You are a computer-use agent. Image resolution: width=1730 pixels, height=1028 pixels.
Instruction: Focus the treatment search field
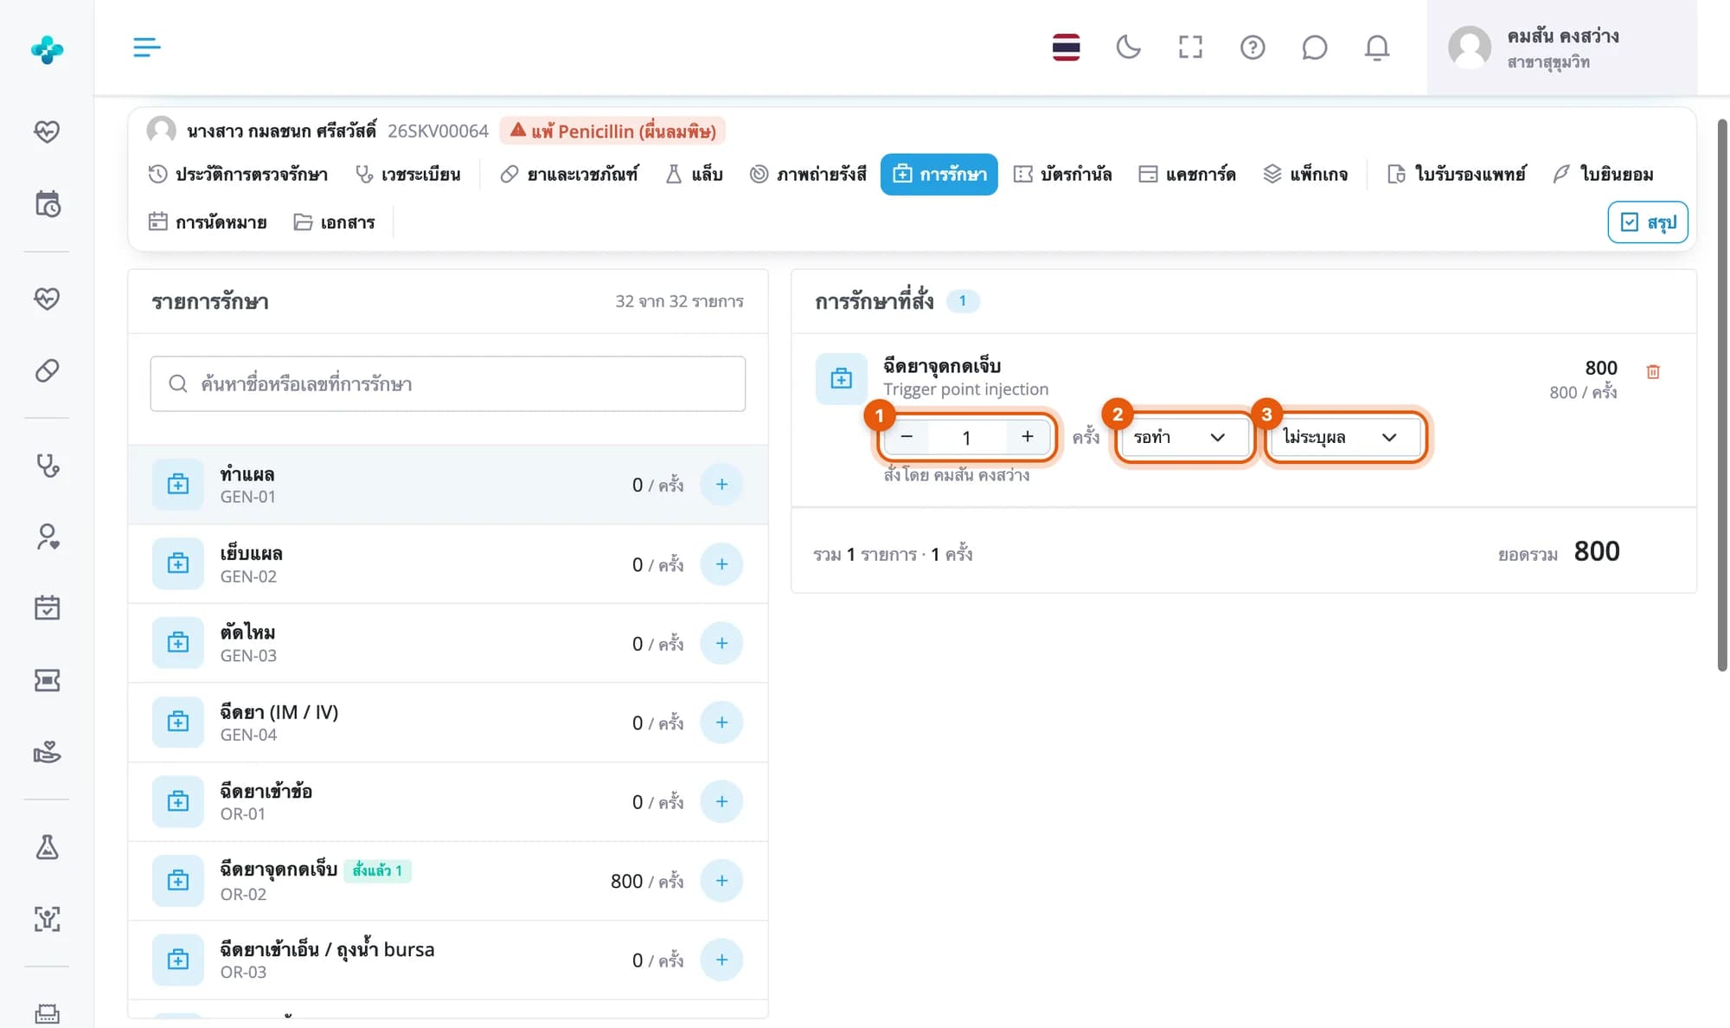click(448, 383)
